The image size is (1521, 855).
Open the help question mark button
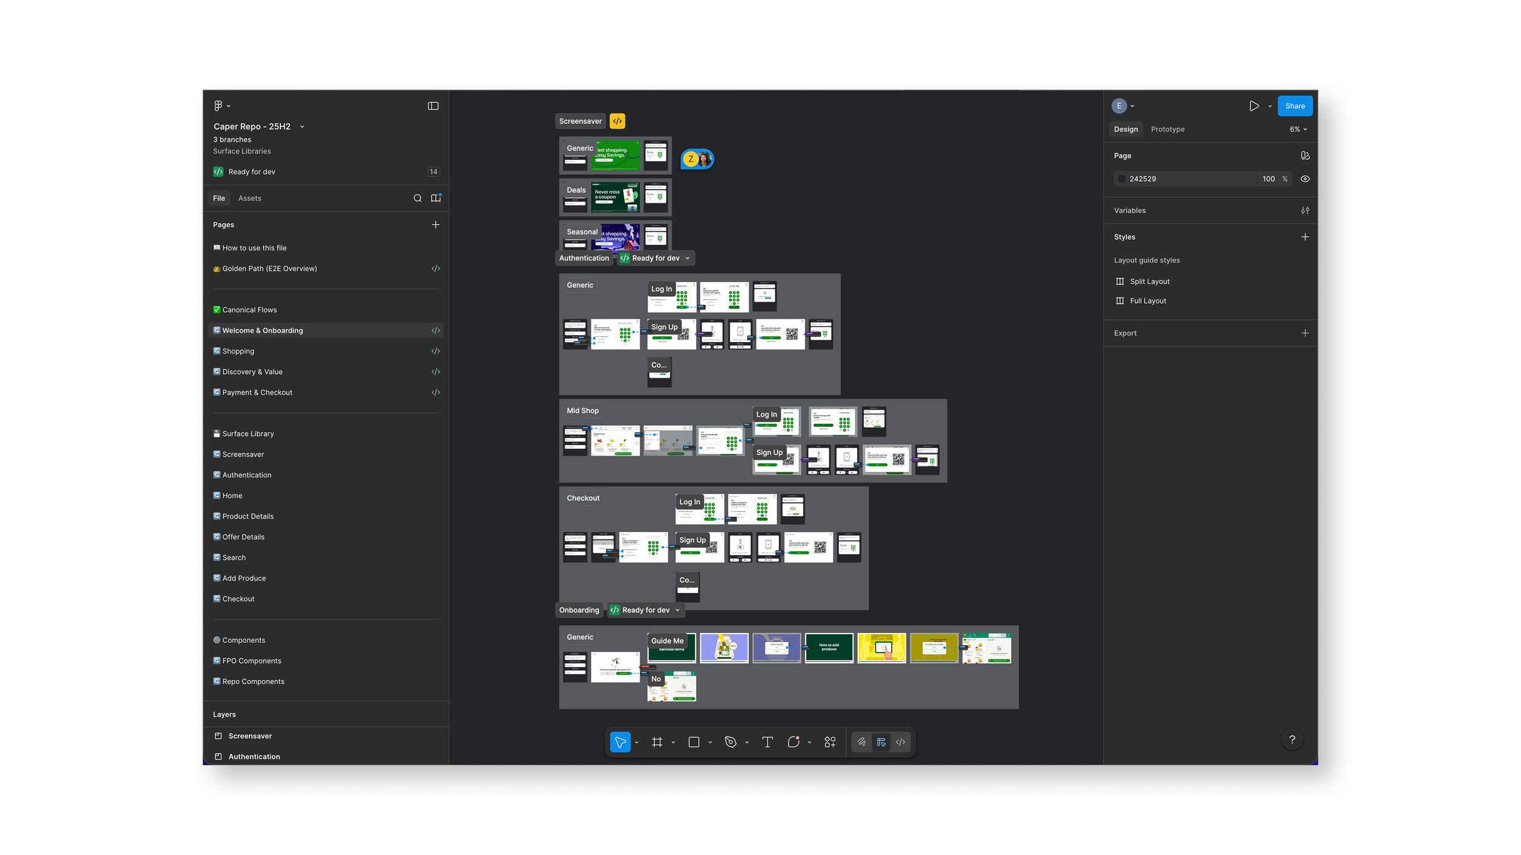[1292, 739]
